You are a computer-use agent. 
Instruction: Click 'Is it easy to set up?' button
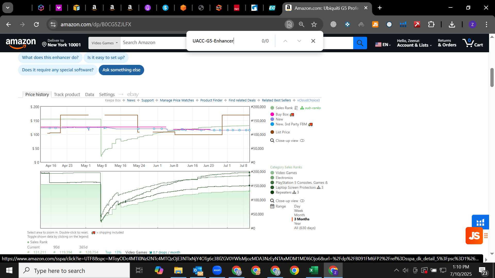pos(106,58)
